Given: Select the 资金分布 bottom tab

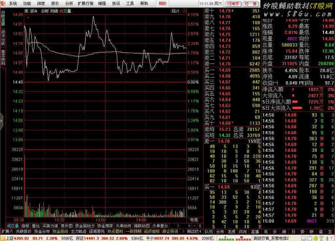Looking at the screenshot, I should [42, 232].
